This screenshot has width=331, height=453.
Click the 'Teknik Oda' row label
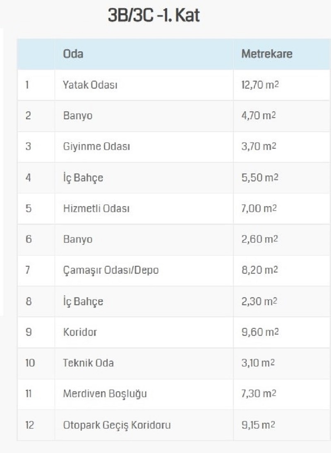click(88, 363)
